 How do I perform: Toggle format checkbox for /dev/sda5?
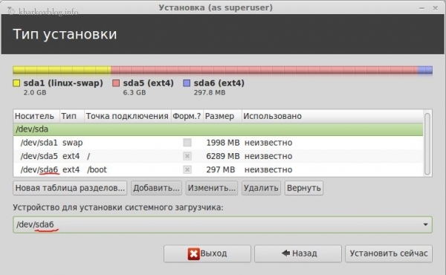click(x=187, y=156)
